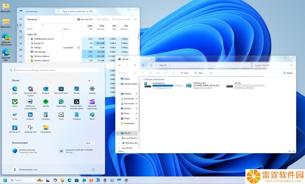The width and height of the screenshot is (305, 184).
Task: Expand the People (21) process group
Action: click(x=28, y=43)
